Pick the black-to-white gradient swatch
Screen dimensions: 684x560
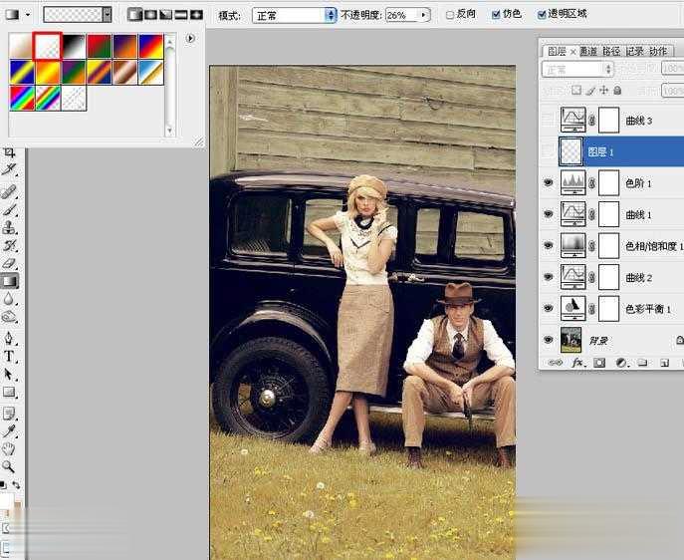click(73, 46)
